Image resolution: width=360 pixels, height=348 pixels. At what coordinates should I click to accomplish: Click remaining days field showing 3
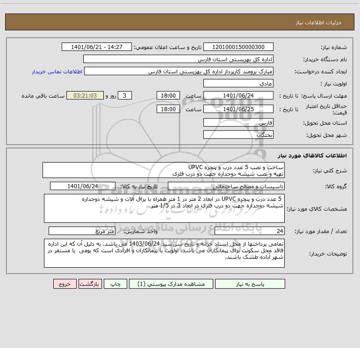coord(125,95)
